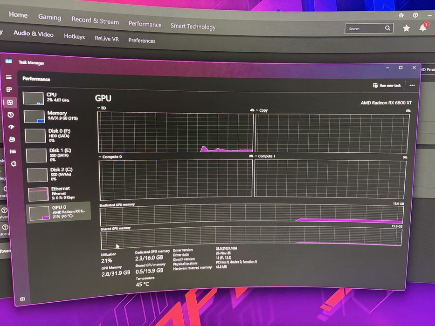This screenshot has width=435, height=326.
Task: Select Memory in performance list
Action: click(56, 116)
